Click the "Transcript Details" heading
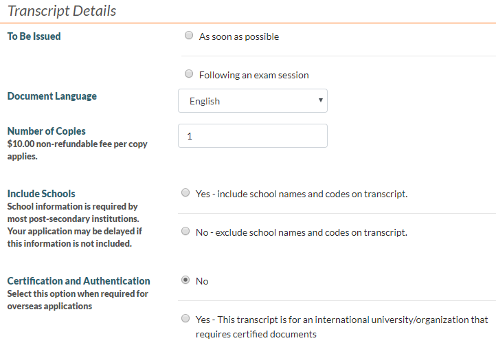This screenshot has width=496, height=345. (x=62, y=11)
